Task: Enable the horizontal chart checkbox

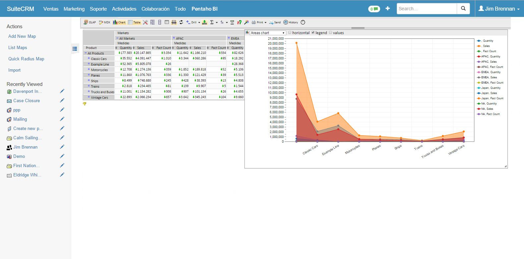Action: tap(290, 32)
